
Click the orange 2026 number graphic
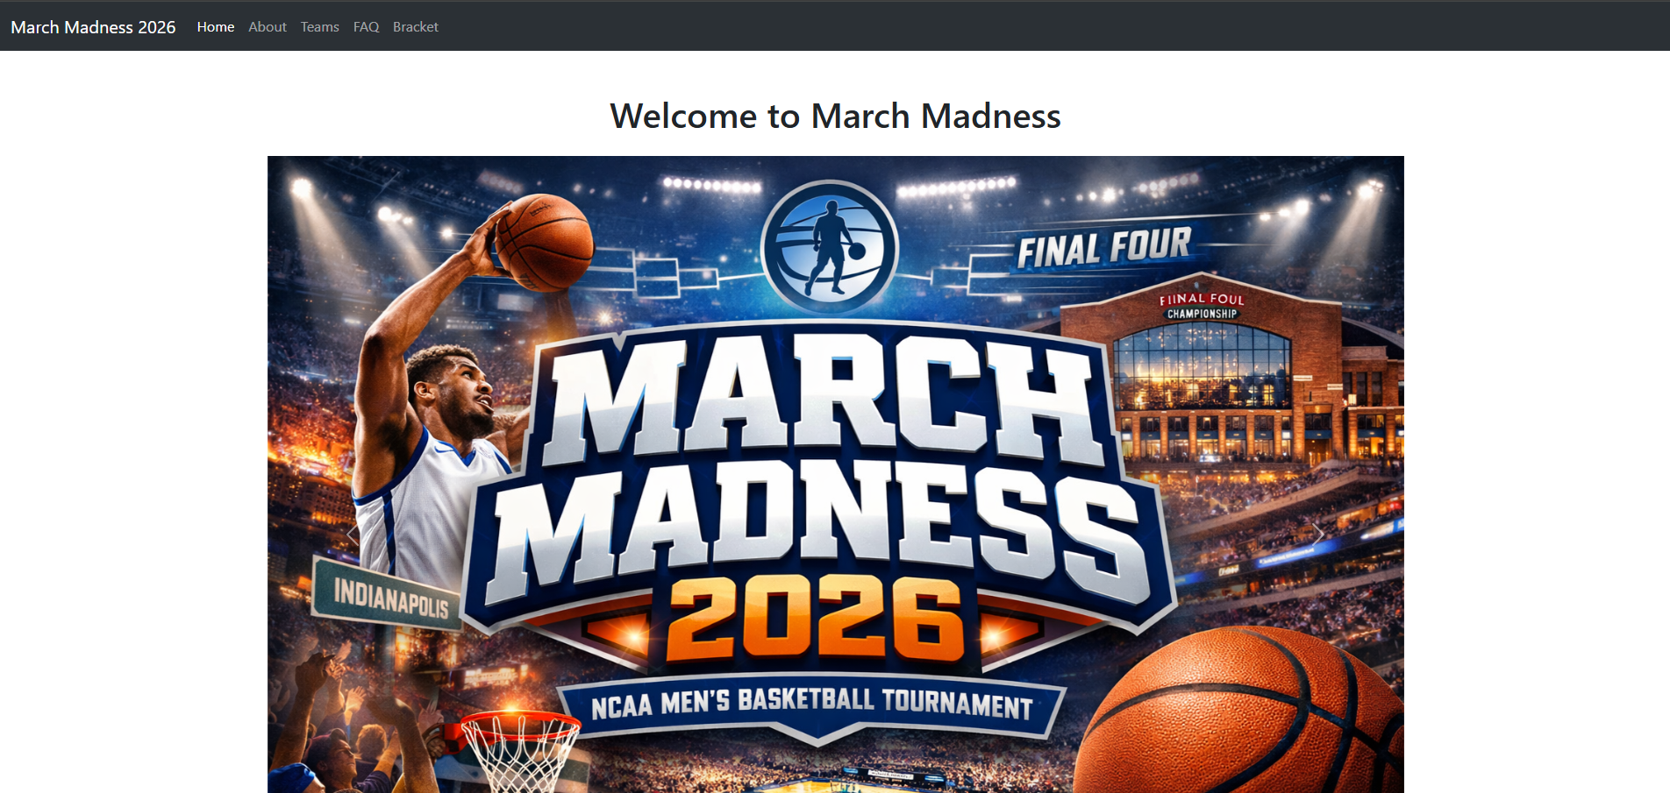coord(816,620)
